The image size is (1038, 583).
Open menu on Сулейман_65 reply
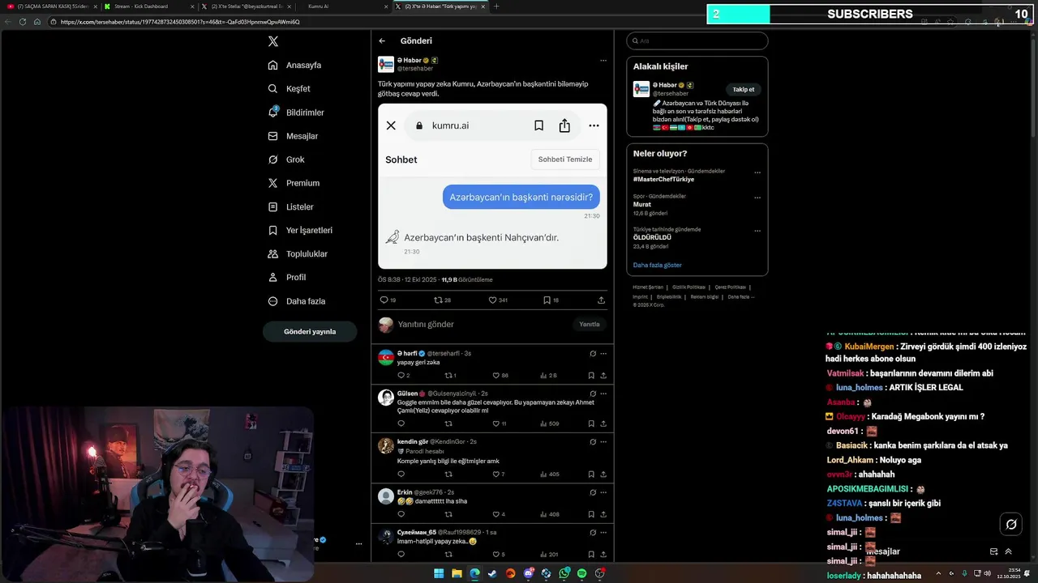(603, 533)
